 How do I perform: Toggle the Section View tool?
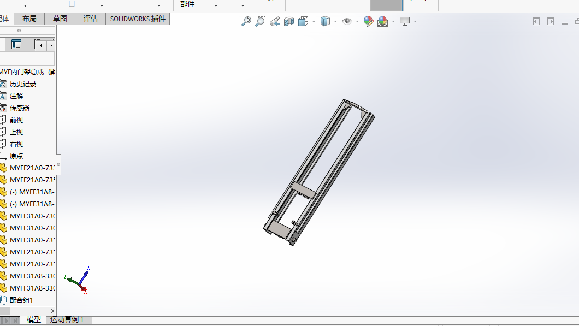[289, 21]
